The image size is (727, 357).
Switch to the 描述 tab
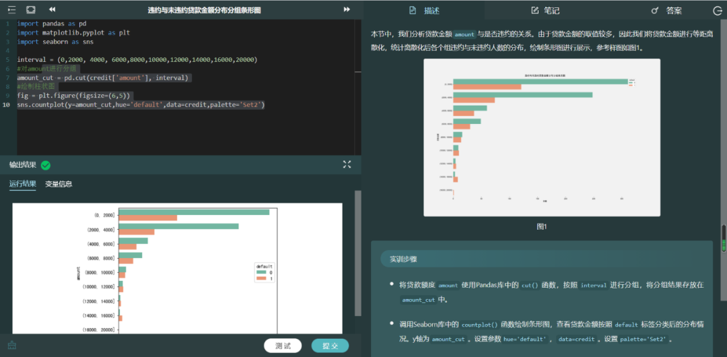pyautogui.click(x=425, y=10)
